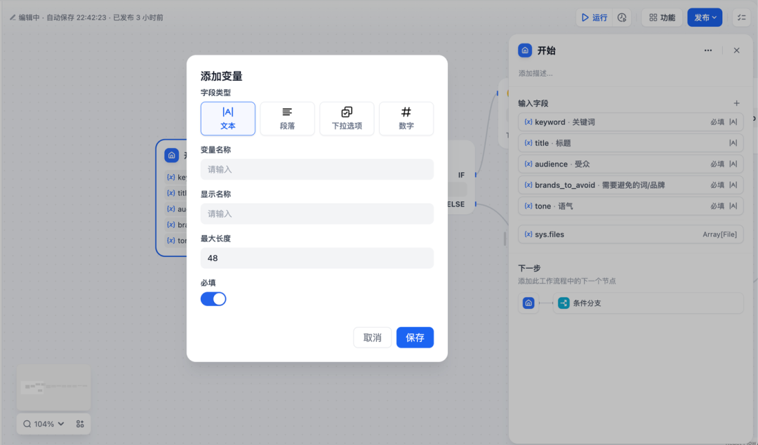Click the variable icon on sys.files row
The height and width of the screenshot is (445, 758).
coord(528,234)
